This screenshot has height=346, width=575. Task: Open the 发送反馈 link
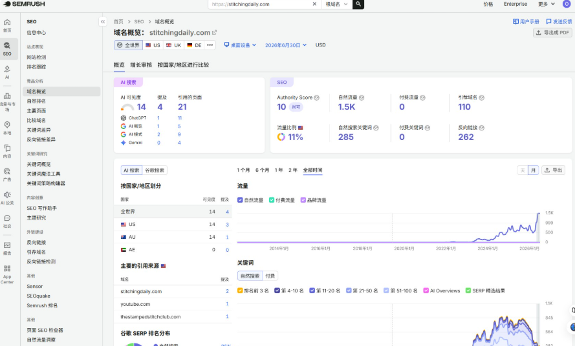click(x=559, y=21)
